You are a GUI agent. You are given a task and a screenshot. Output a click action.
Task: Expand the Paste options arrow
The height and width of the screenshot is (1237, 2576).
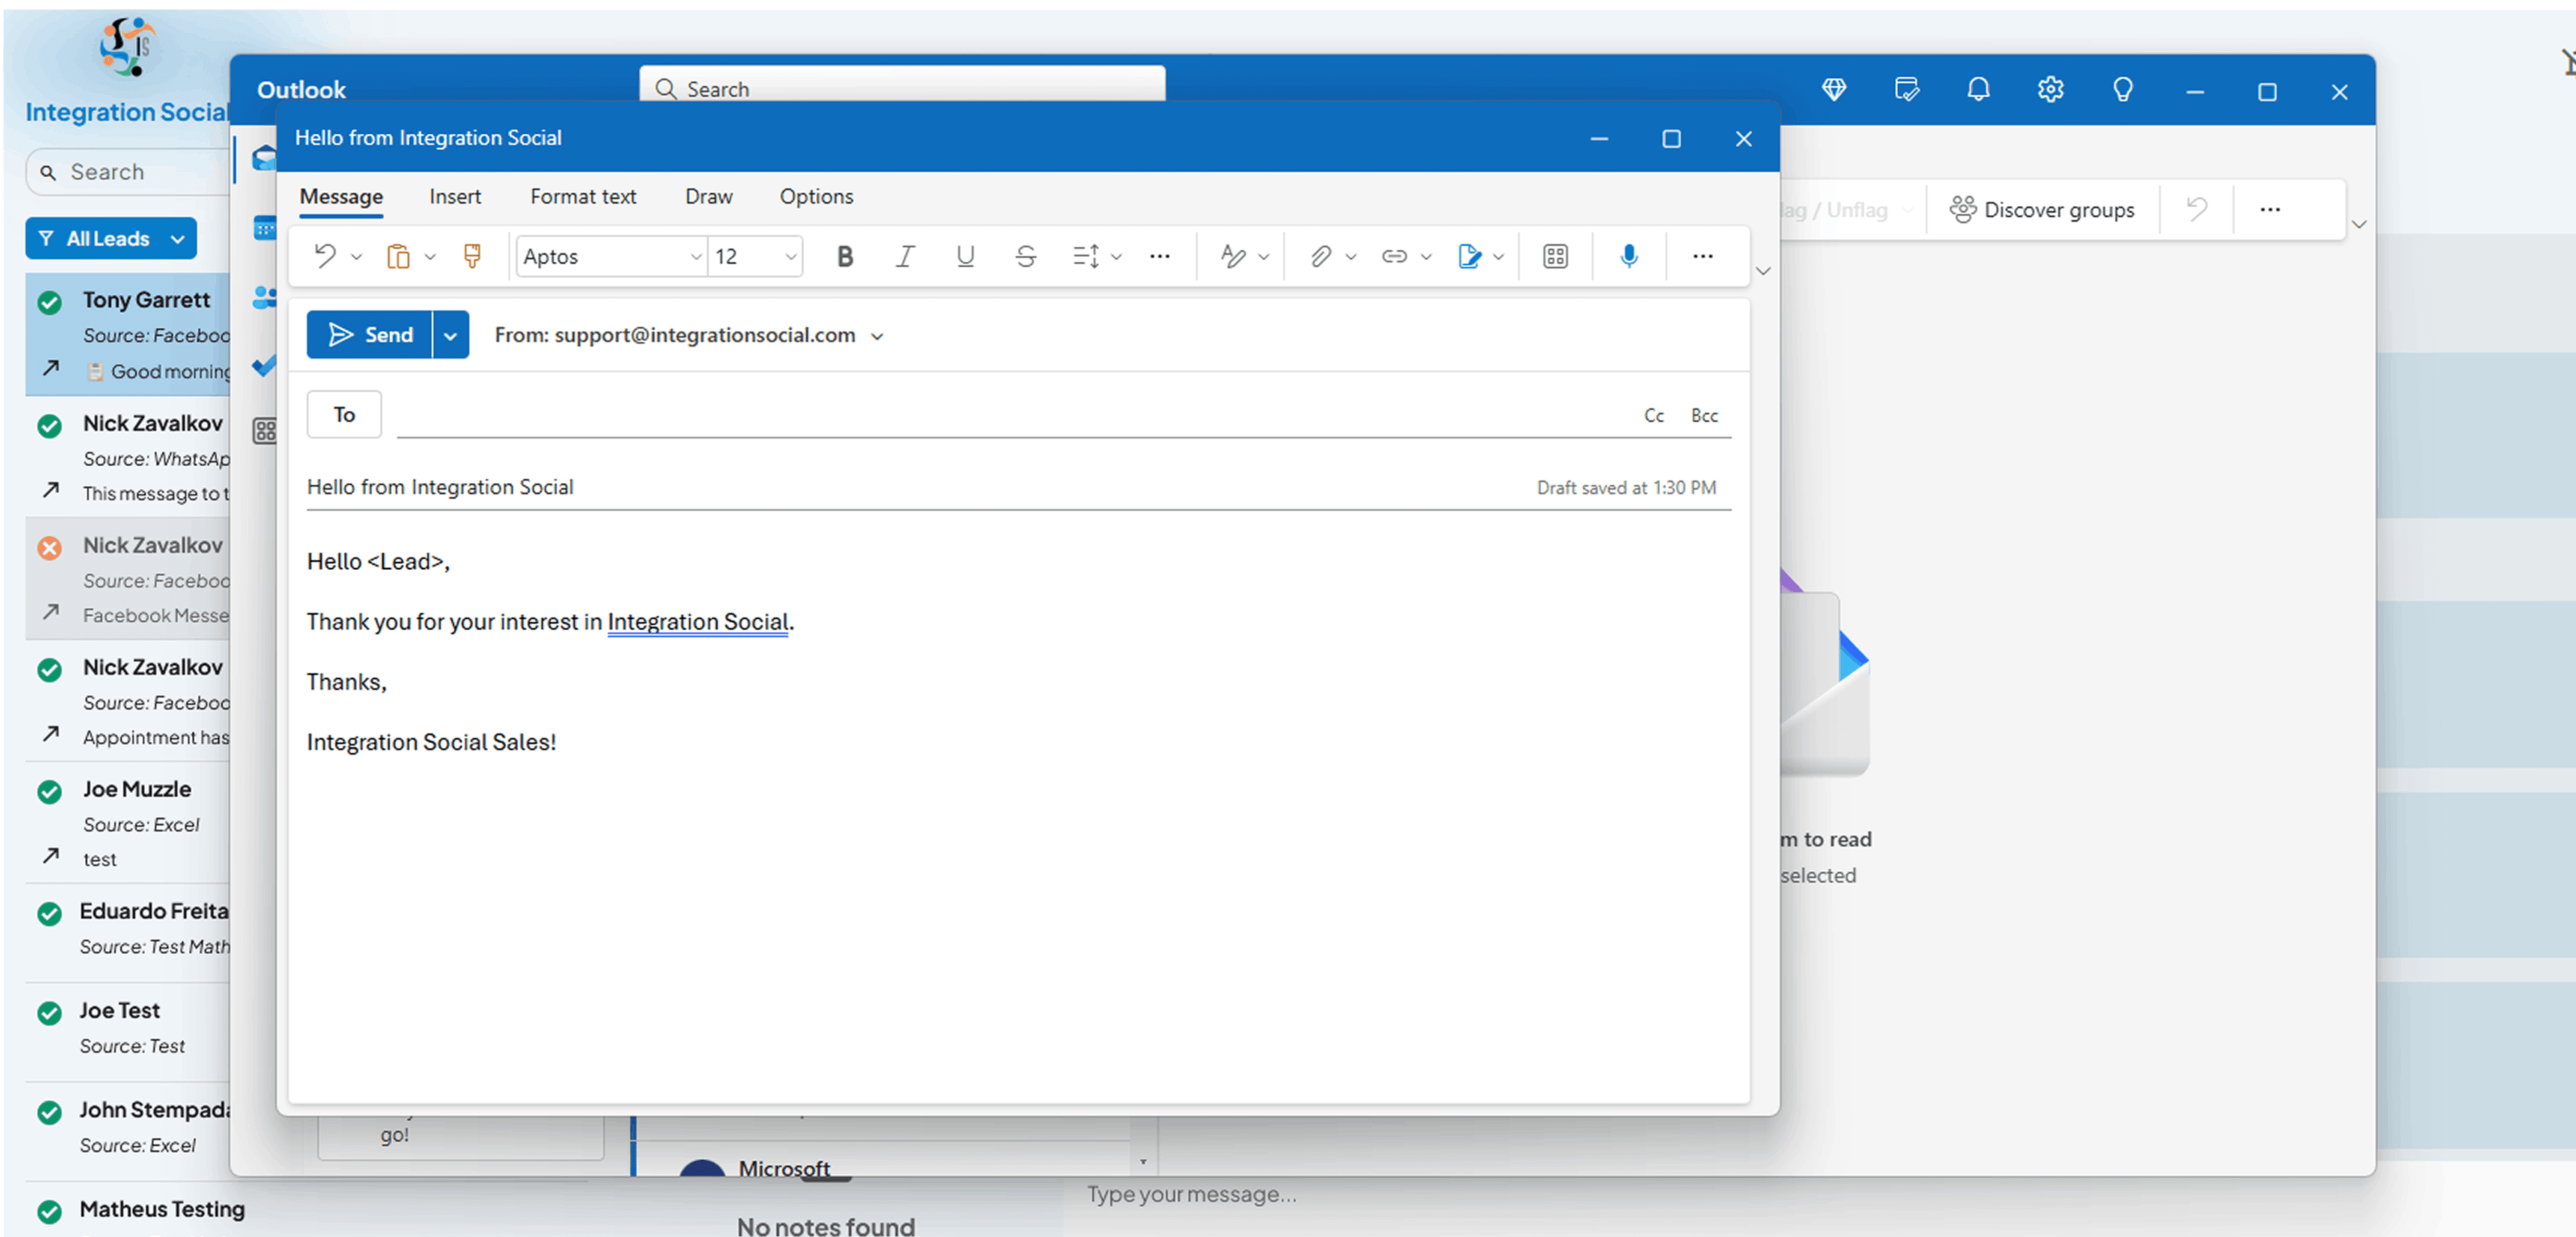point(430,257)
